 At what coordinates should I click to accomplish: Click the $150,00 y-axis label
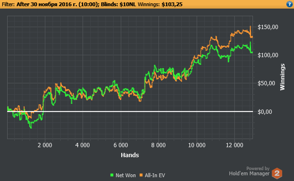point(268,27)
